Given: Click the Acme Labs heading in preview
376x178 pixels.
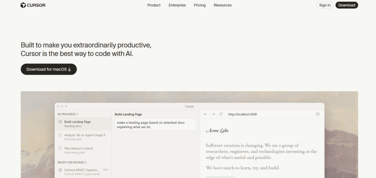Looking at the screenshot, I should tap(217, 131).
